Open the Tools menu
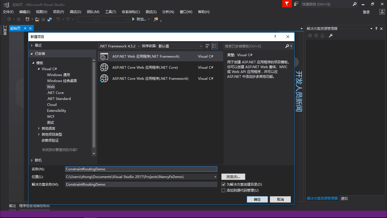 point(110,12)
